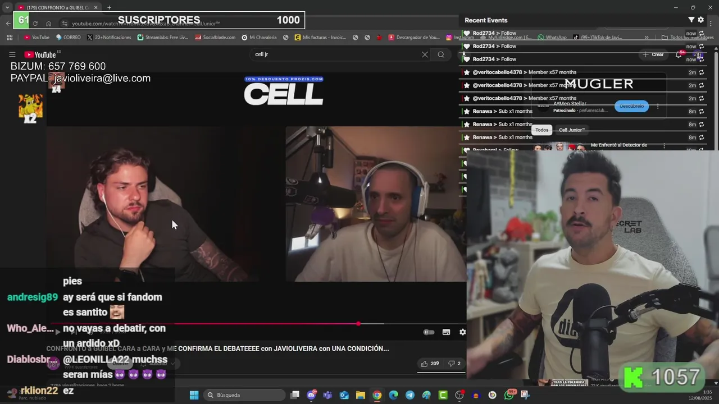This screenshot has height=404, width=719.
Task: Open the YouTube hamburger guide menu
Action: pos(12,54)
